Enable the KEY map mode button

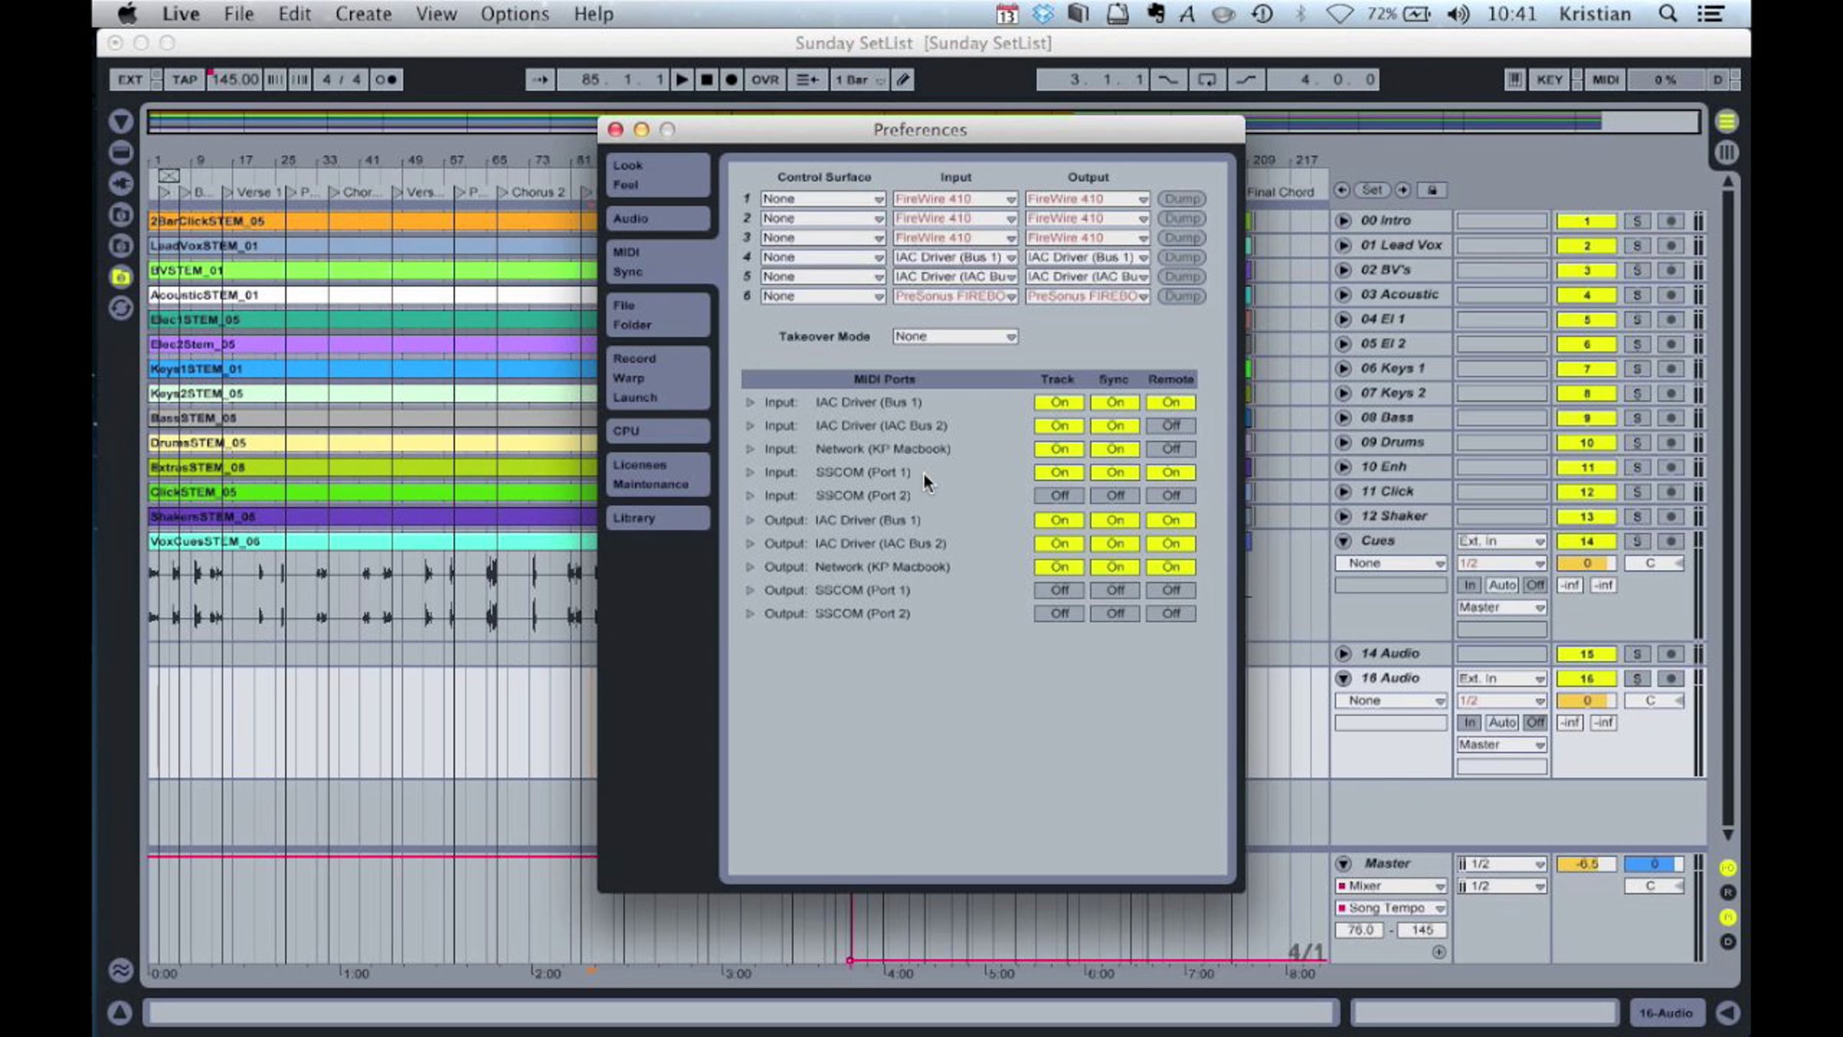(1548, 80)
